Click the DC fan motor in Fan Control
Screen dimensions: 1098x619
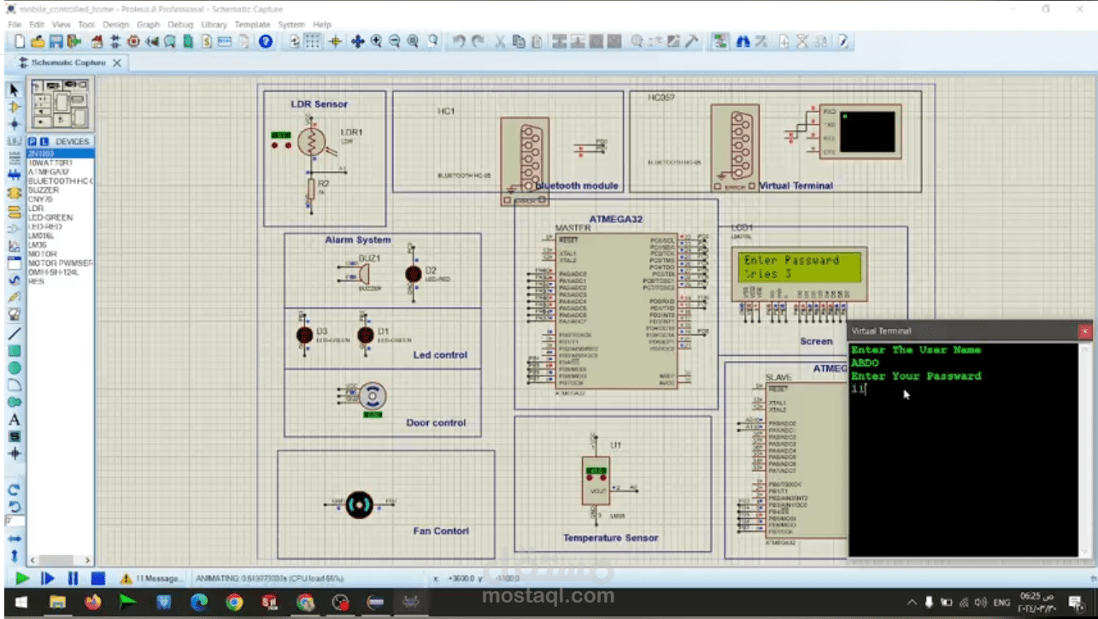[x=360, y=505]
